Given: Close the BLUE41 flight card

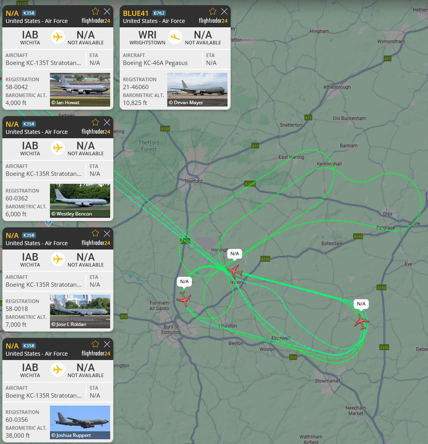Looking at the screenshot, I should coord(224,11).
